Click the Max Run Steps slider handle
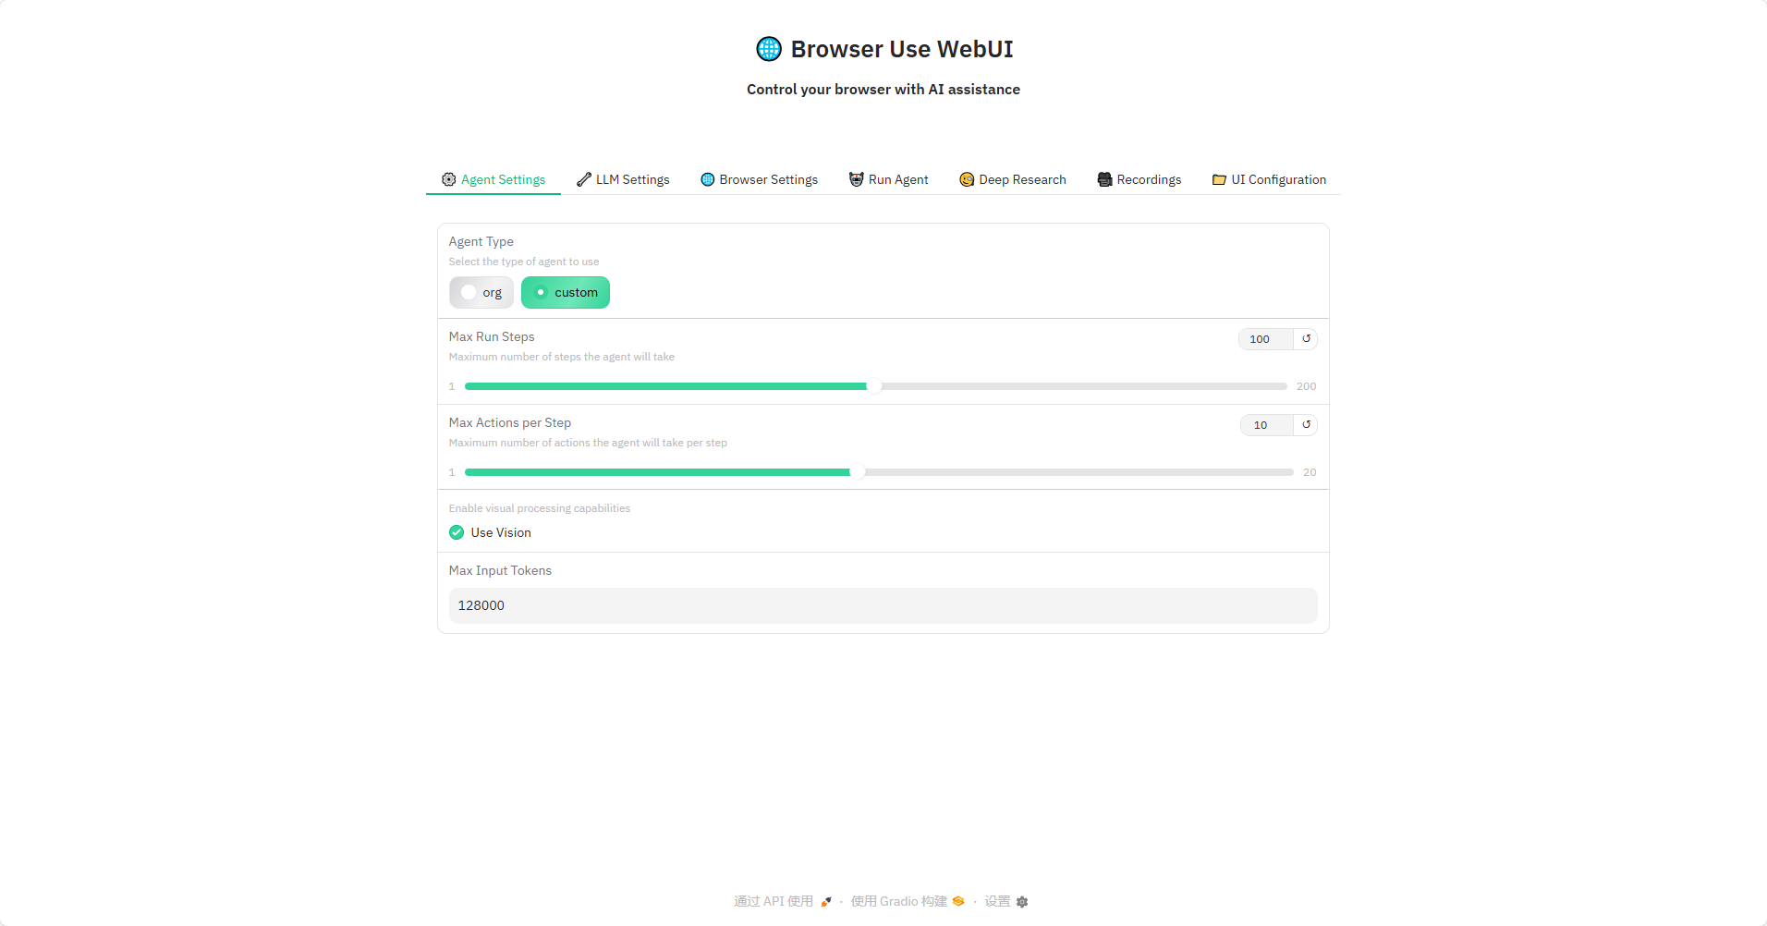Screen dimensions: 1767x926 point(874,386)
